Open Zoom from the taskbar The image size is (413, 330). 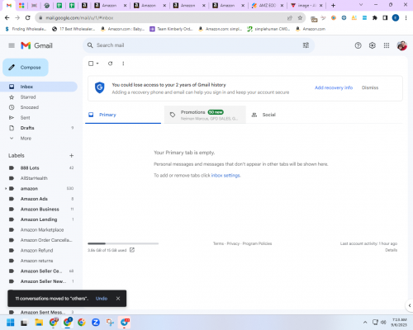[96, 323]
